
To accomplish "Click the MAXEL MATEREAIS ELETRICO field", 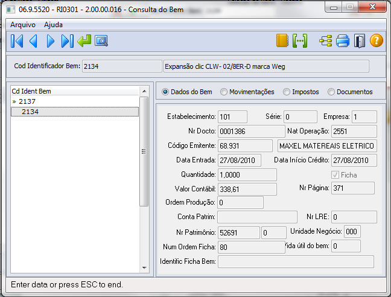I will tap(327, 146).
